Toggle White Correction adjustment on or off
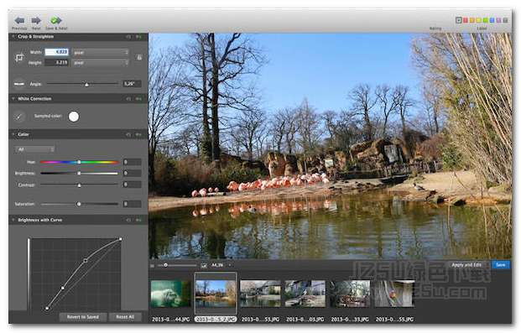 point(139,99)
